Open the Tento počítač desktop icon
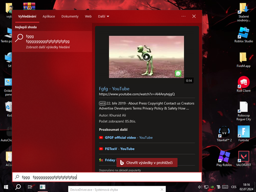Viewport: 256px width, 192px height. click(7, 35)
